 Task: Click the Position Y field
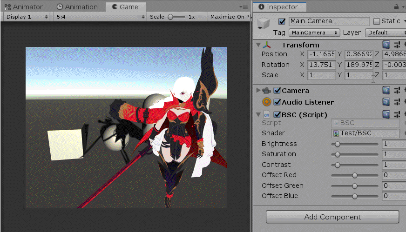[359, 54]
